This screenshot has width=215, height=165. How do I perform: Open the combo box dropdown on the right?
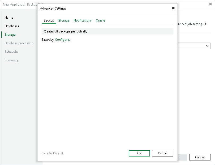(207, 46)
